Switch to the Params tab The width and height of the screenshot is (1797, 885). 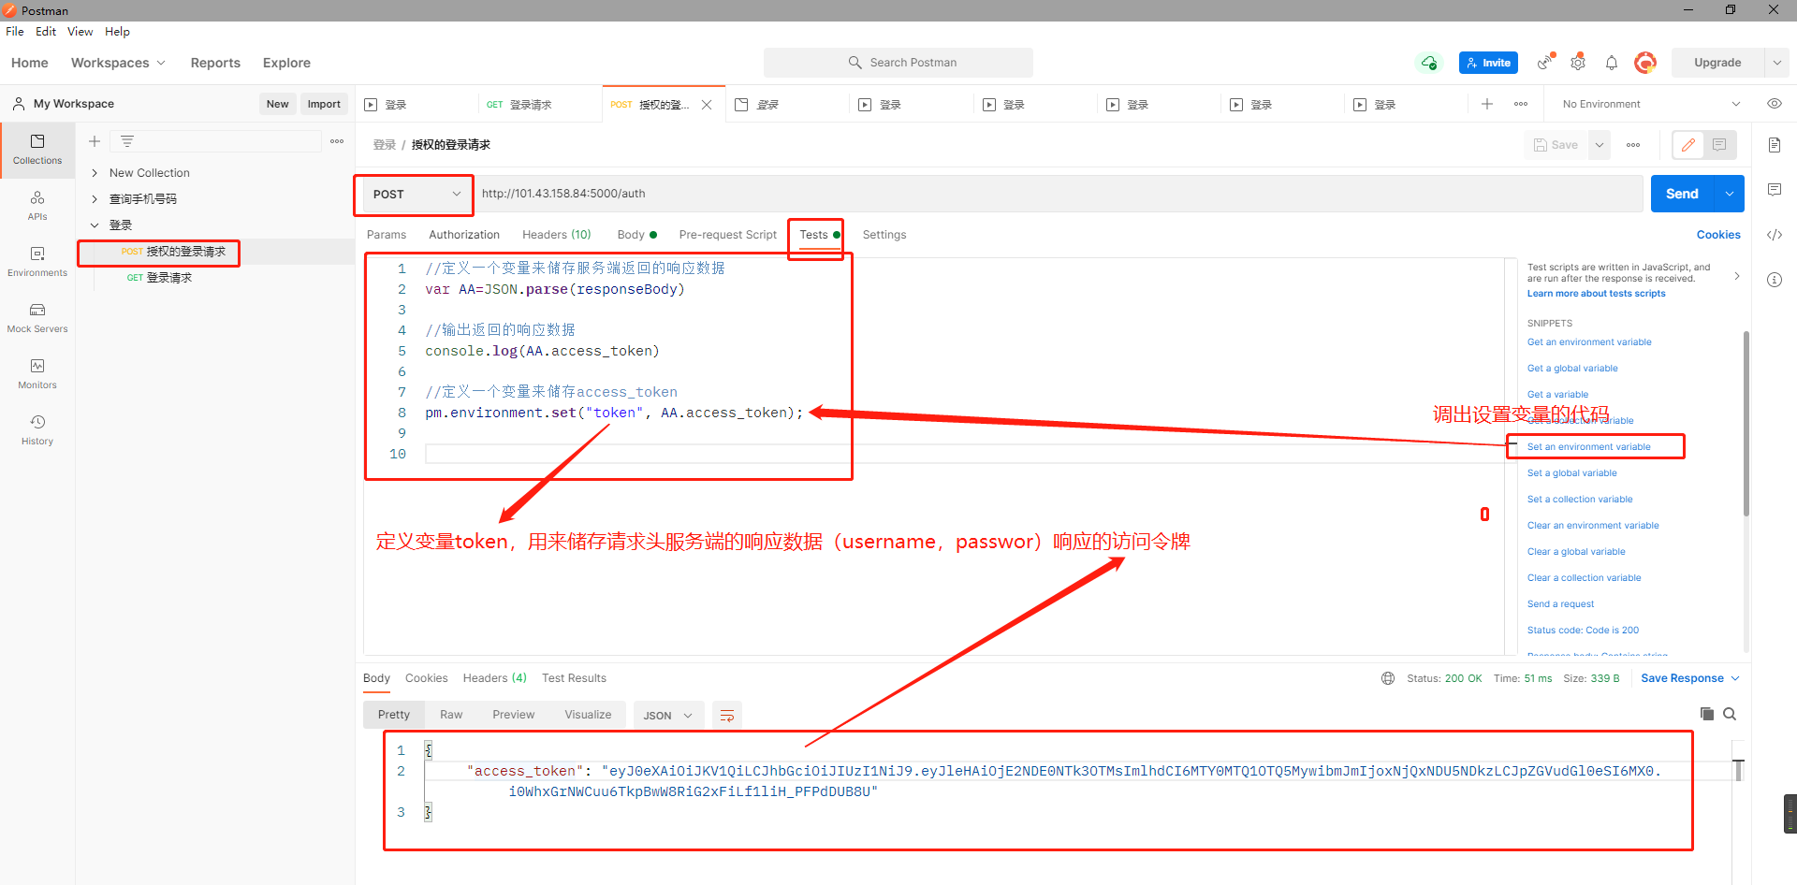pos(387,235)
